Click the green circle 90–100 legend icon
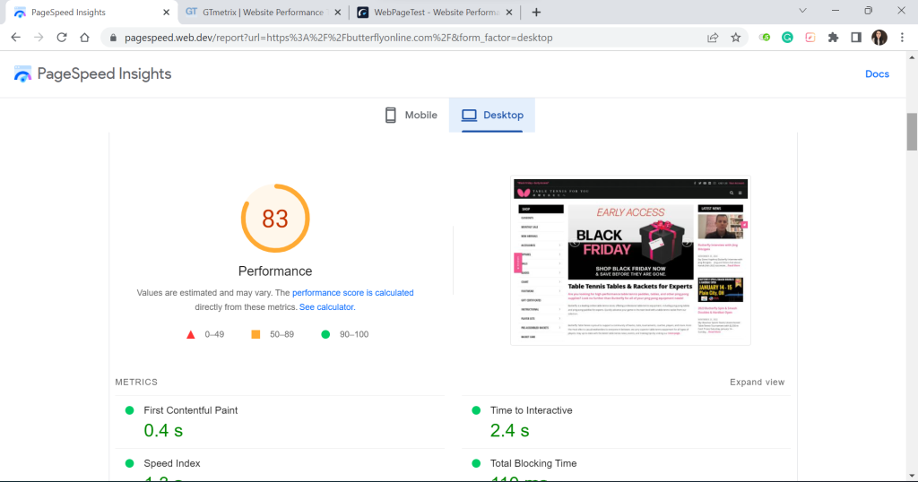The image size is (918, 482). (325, 334)
